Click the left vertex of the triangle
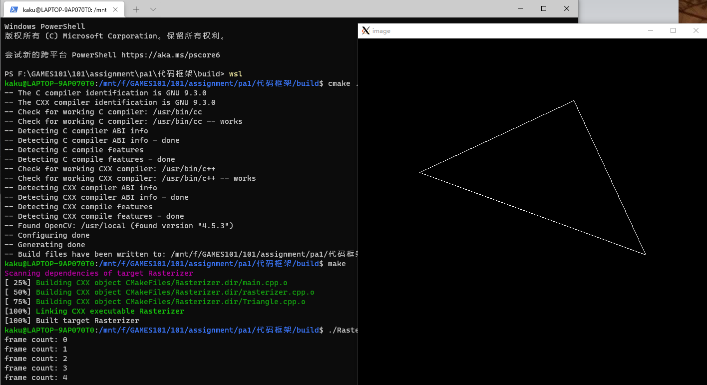Image resolution: width=707 pixels, height=385 pixels. 420,173
